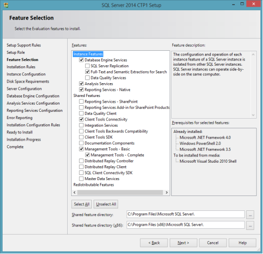Enable SQL Client Connectivity SDK
Image resolution: width=263 pixels, height=254 pixels.
pos(82,173)
